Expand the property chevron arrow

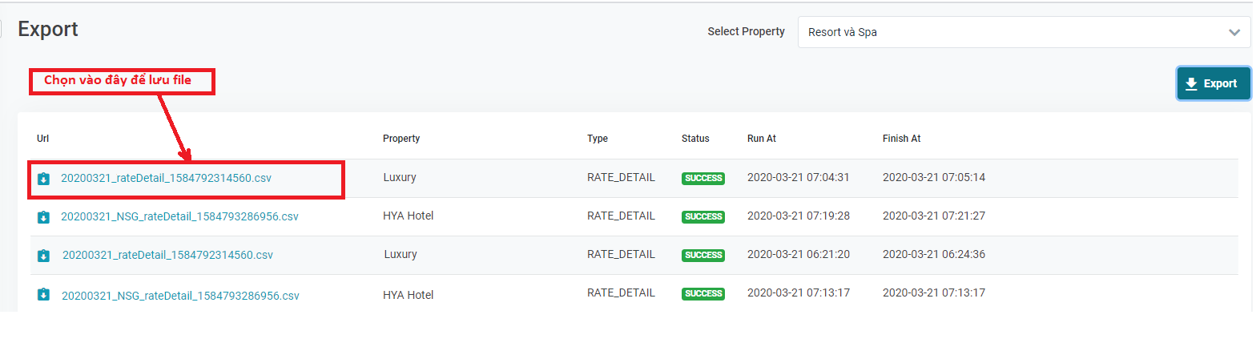point(1234,33)
